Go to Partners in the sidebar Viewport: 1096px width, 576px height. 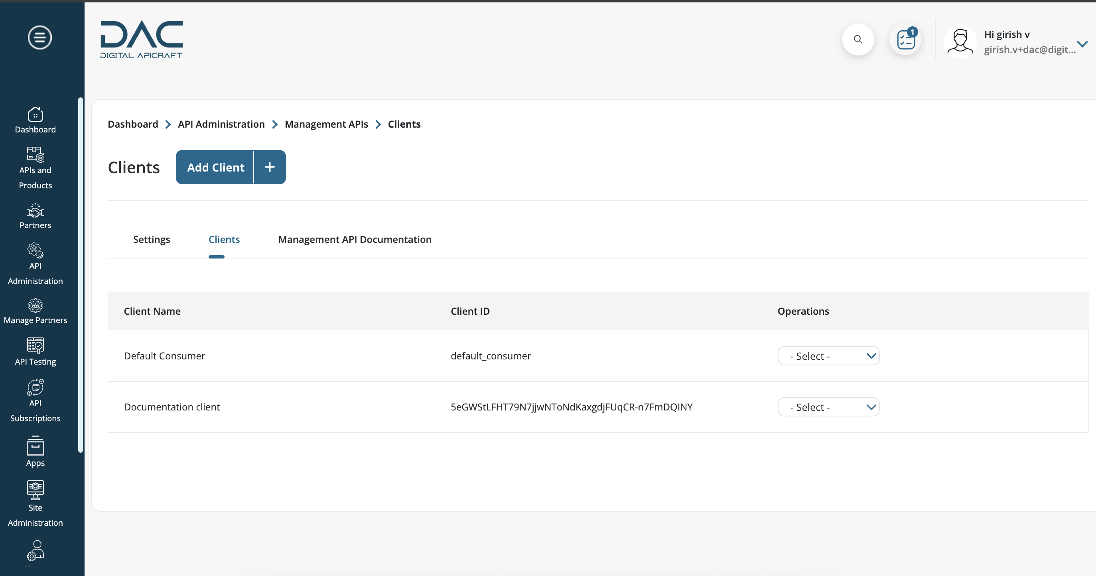(x=35, y=217)
